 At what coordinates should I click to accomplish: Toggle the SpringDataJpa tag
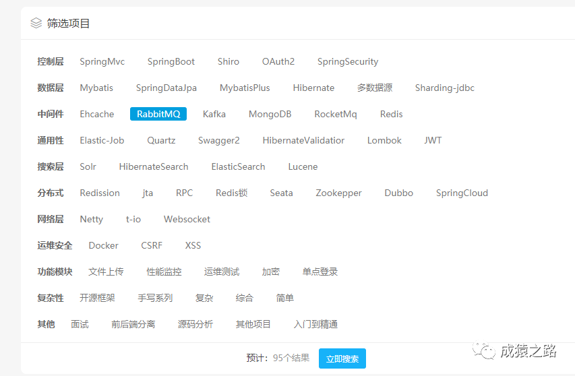tap(166, 88)
